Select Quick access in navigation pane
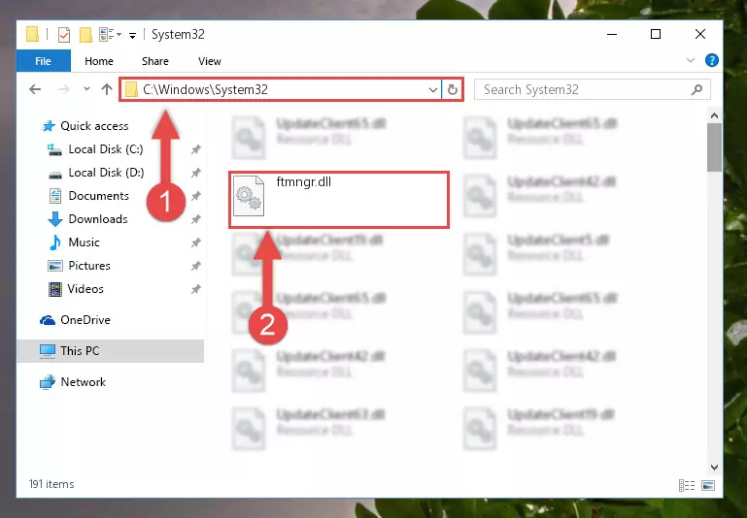Image resolution: width=747 pixels, height=518 pixels. [94, 125]
